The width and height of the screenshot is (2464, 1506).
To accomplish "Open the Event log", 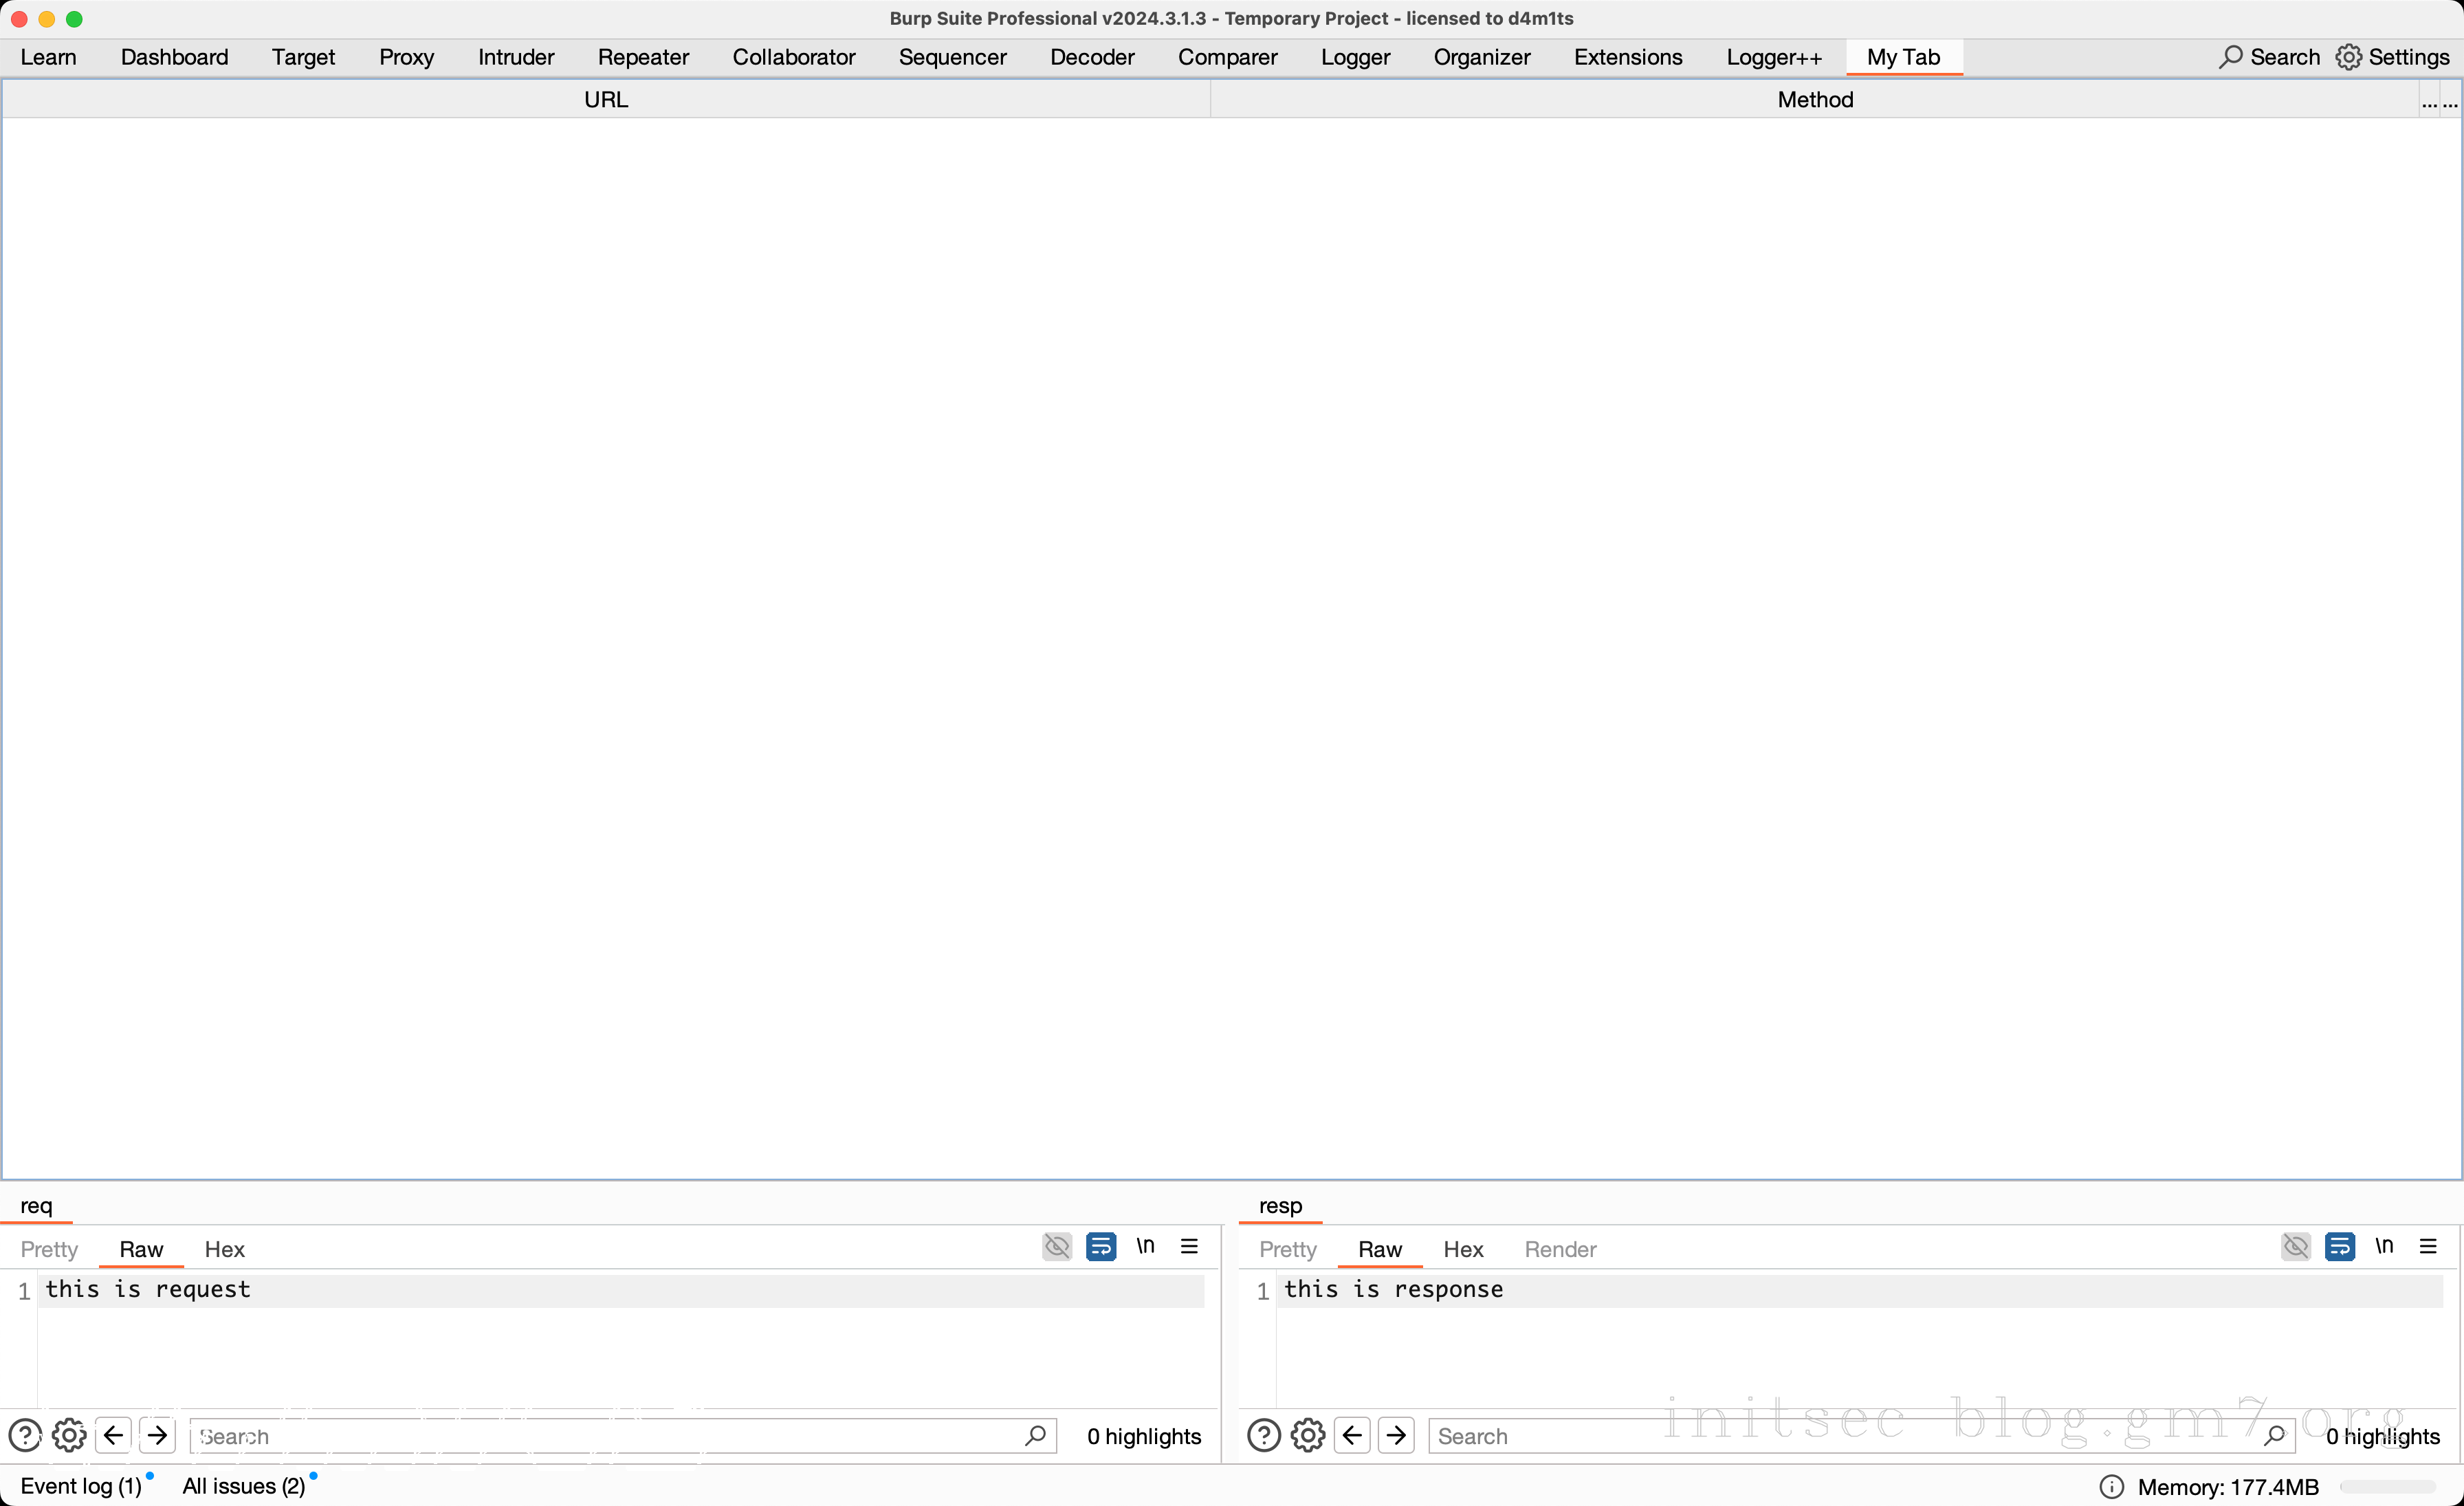I will click(81, 1486).
